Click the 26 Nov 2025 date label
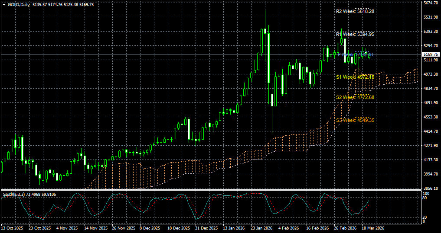The width and height of the screenshot is (441, 233). [x=123, y=228]
